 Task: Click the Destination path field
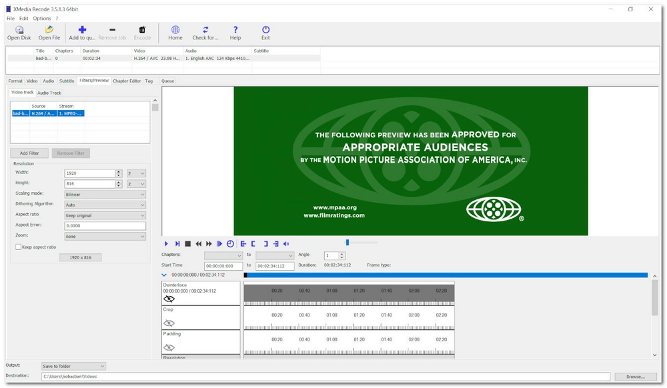point(325,377)
